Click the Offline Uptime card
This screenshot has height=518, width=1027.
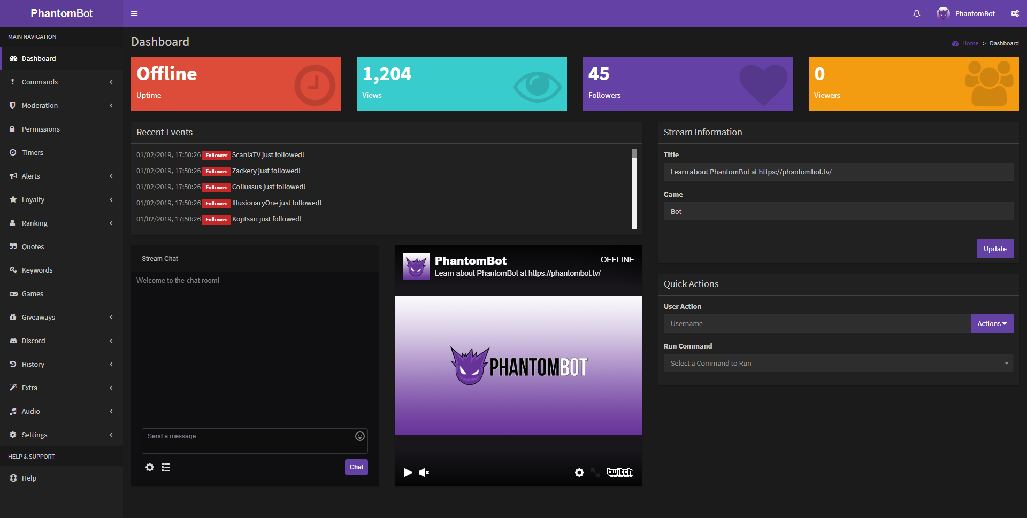click(x=236, y=84)
